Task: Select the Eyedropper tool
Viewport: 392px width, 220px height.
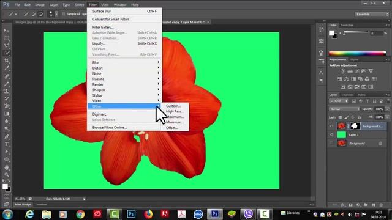Action: point(7,68)
